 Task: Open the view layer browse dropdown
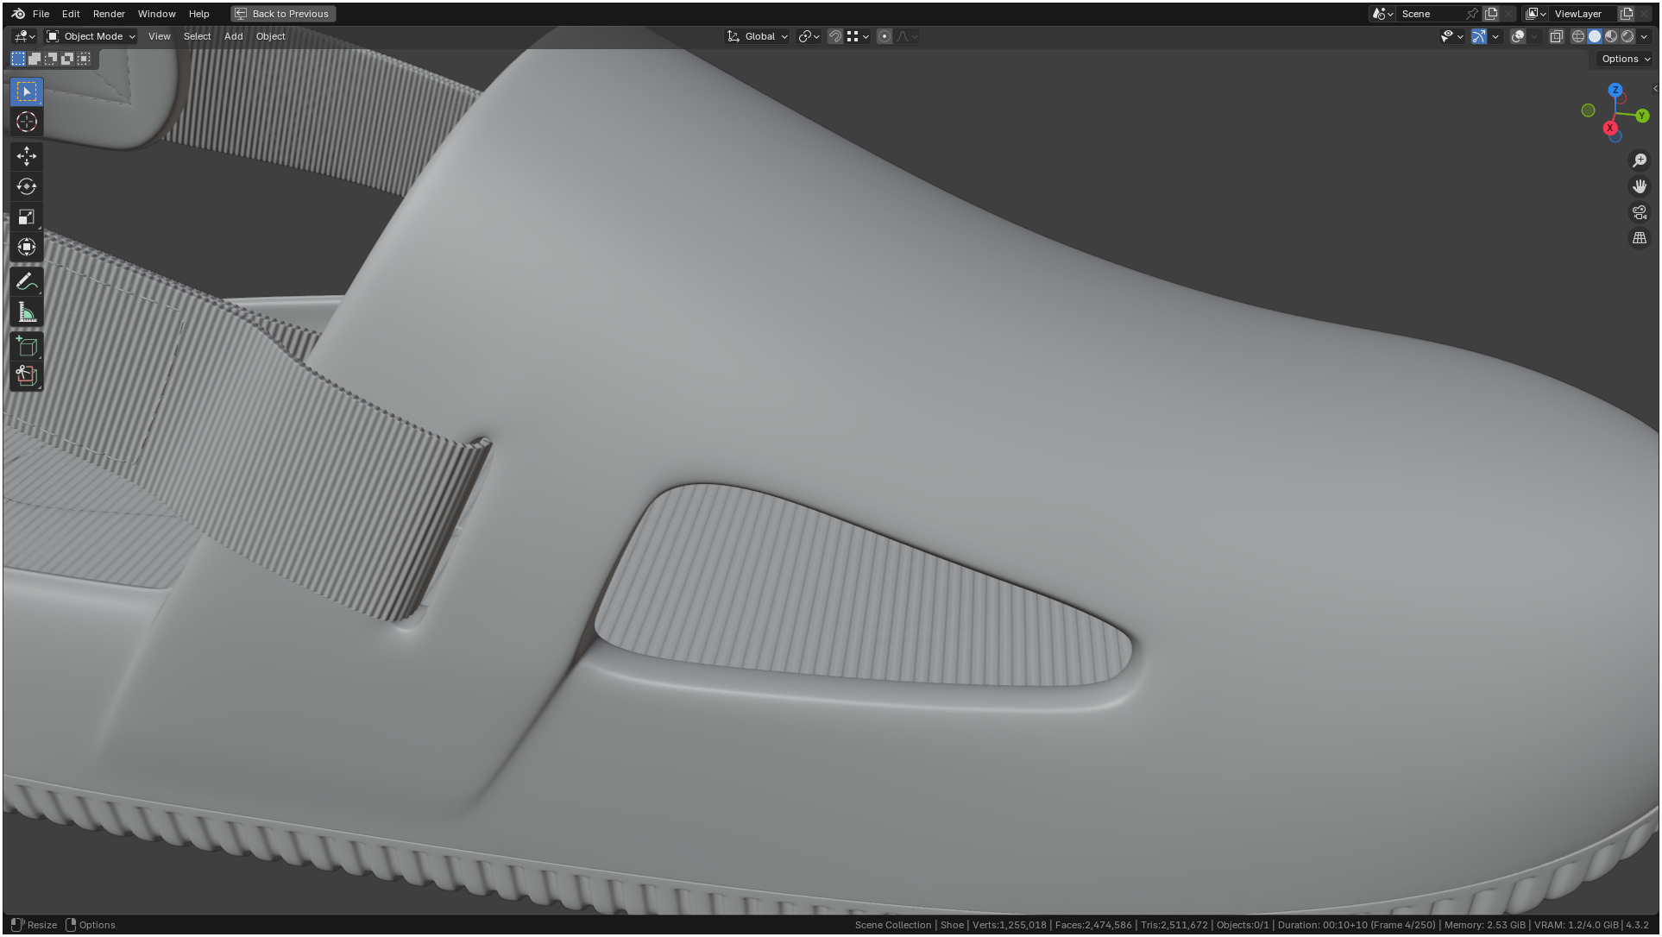tap(1536, 14)
